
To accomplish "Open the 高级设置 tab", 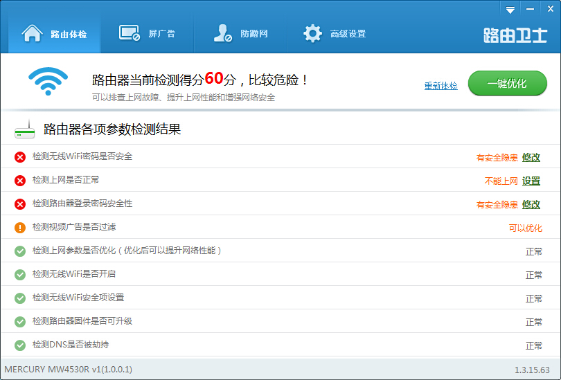I will 334,33.
